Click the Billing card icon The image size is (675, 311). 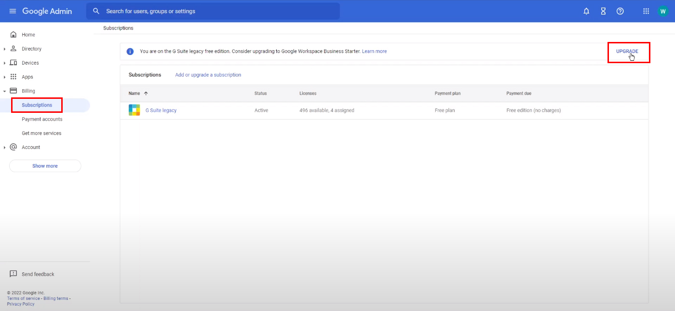pyautogui.click(x=13, y=91)
